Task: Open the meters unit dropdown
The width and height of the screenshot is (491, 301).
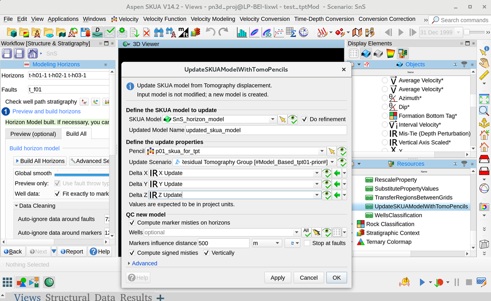Action: 267,243
